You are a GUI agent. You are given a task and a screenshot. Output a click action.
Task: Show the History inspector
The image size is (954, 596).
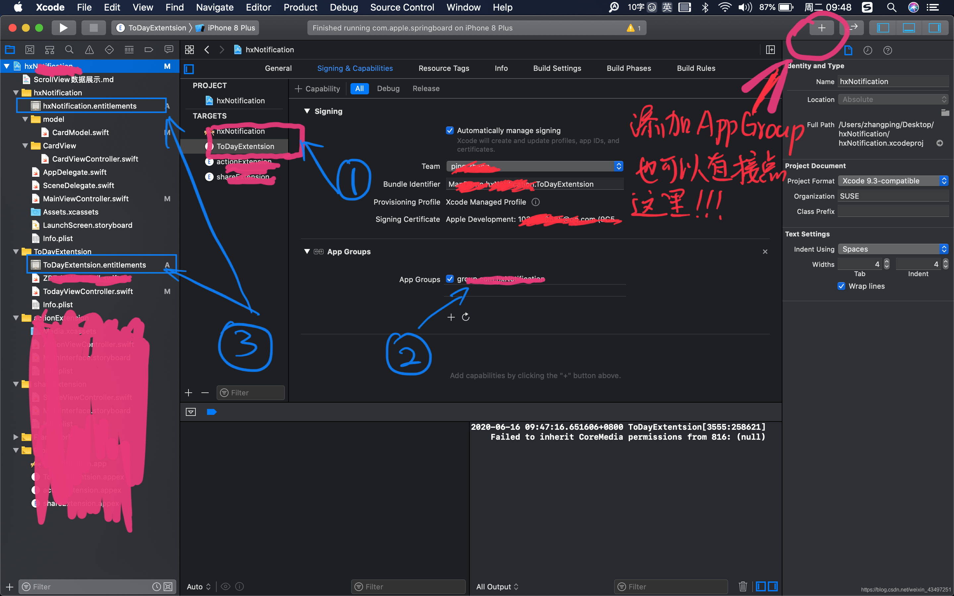868,50
